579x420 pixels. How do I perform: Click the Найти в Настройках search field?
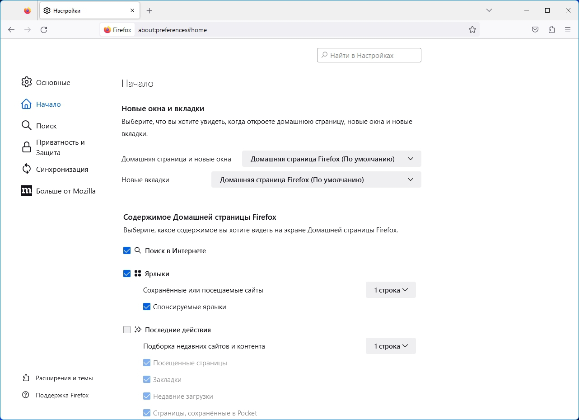[x=369, y=55]
